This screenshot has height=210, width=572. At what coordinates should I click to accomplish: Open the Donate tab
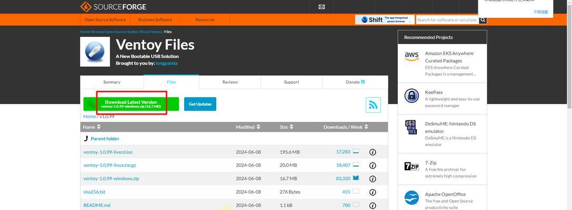(355, 82)
